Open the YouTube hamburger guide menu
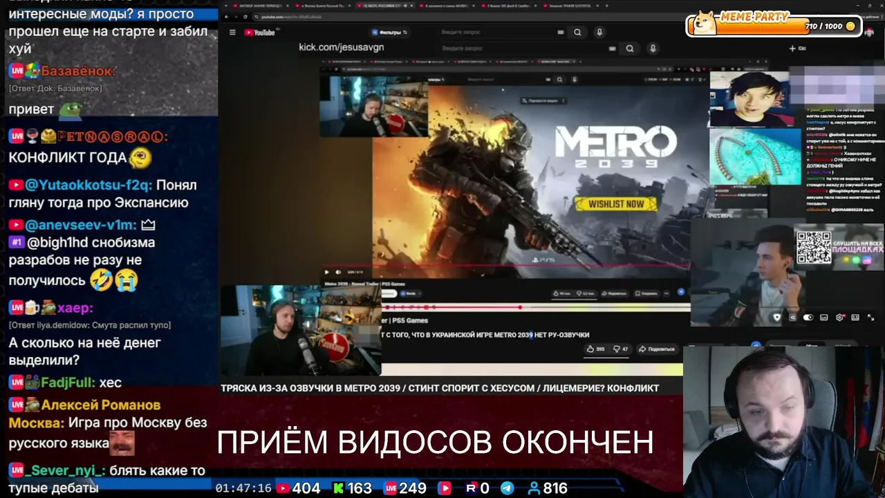Image resolution: width=885 pixels, height=498 pixels. pyautogui.click(x=232, y=33)
